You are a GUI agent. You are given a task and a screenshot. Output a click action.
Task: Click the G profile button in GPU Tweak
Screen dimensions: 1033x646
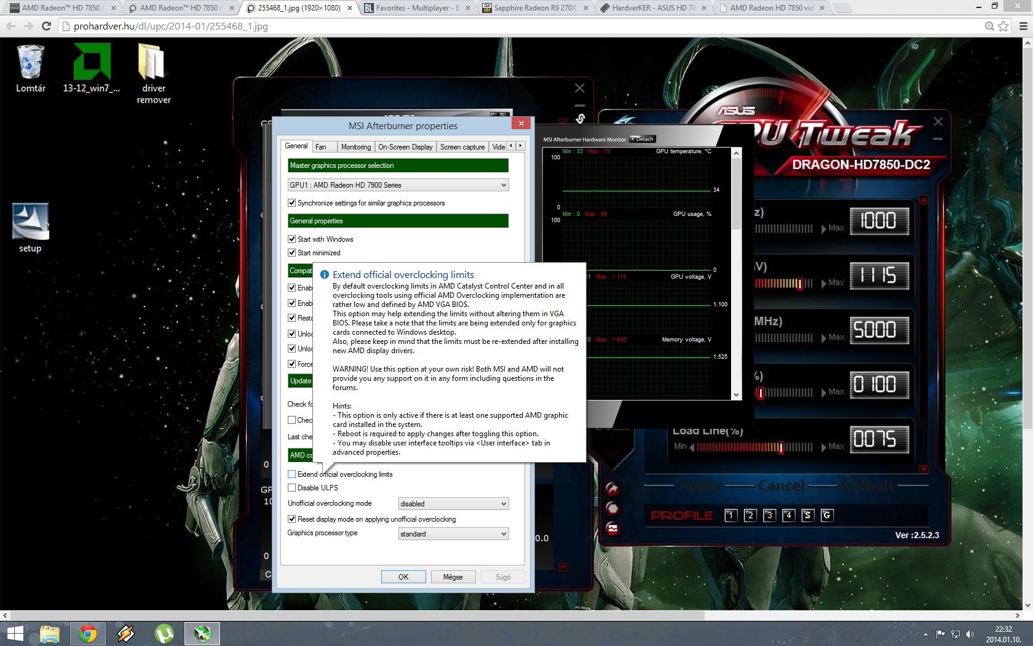point(827,516)
